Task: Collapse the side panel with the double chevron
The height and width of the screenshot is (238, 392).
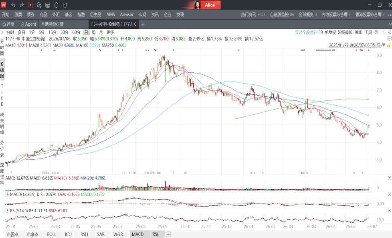Action: (389, 32)
